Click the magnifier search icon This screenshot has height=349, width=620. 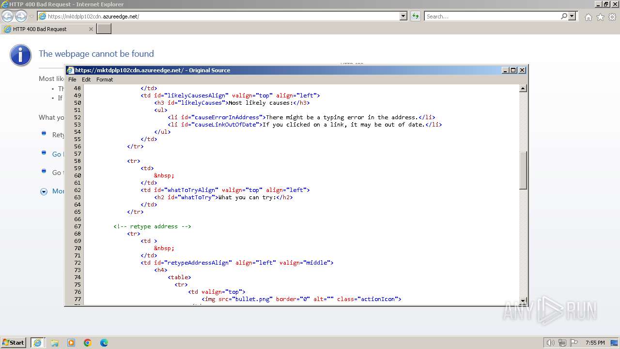tap(564, 16)
